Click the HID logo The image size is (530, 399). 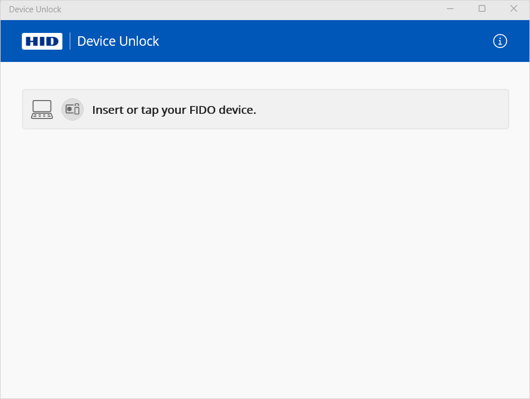click(42, 41)
